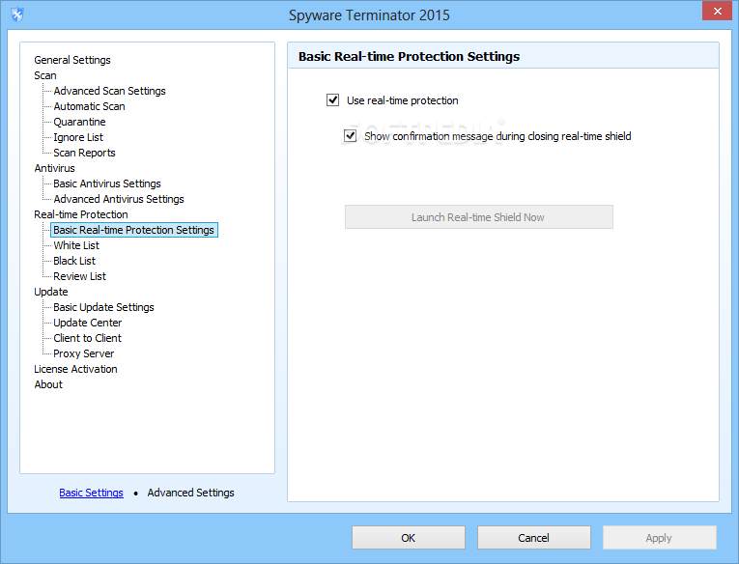
Task: Open the White List page
Action: tap(76, 245)
